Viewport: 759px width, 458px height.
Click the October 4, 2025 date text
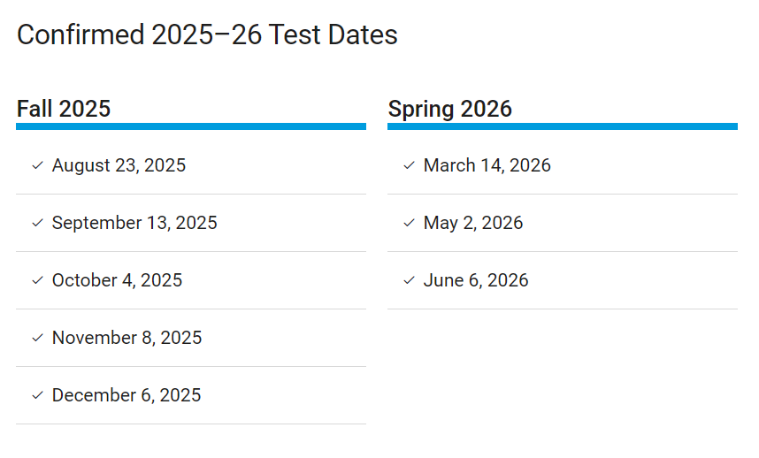point(117,280)
